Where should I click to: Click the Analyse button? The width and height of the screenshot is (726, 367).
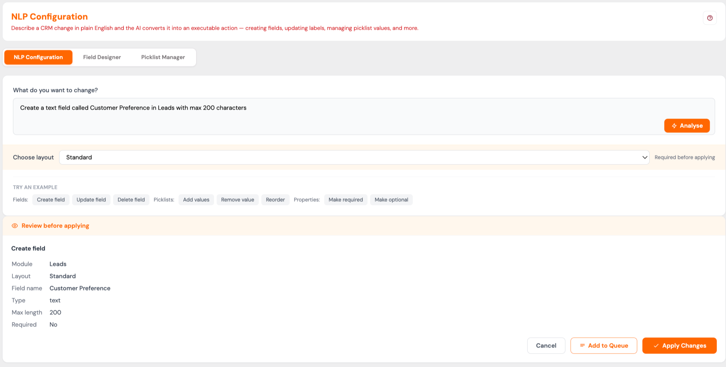(x=687, y=126)
